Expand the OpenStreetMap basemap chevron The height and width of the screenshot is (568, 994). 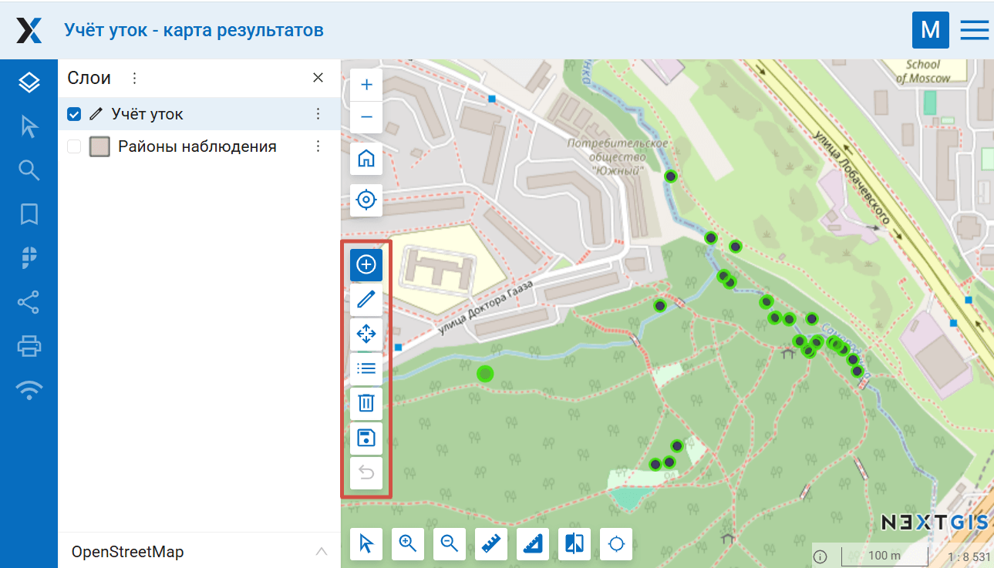[322, 552]
